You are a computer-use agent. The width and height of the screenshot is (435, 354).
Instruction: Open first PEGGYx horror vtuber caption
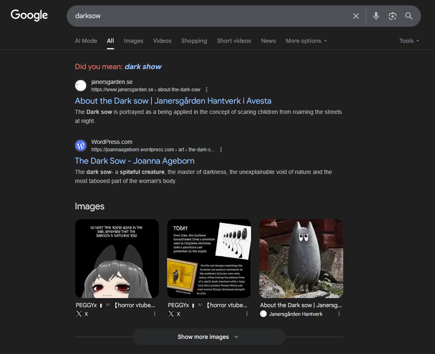point(115,305)
